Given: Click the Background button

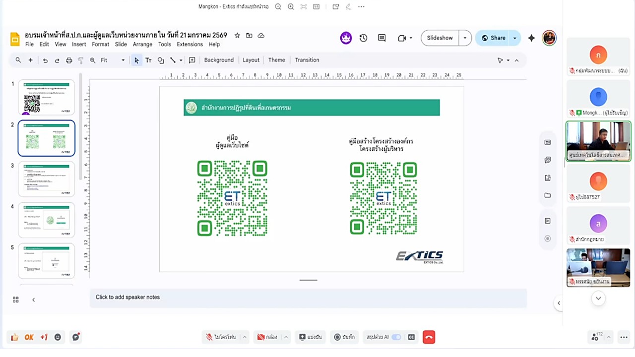Looking at the screenshot, I should pyautogui.click(x=219, y=60).
